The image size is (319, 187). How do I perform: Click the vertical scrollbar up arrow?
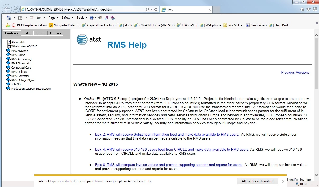[x=316, y=35]
